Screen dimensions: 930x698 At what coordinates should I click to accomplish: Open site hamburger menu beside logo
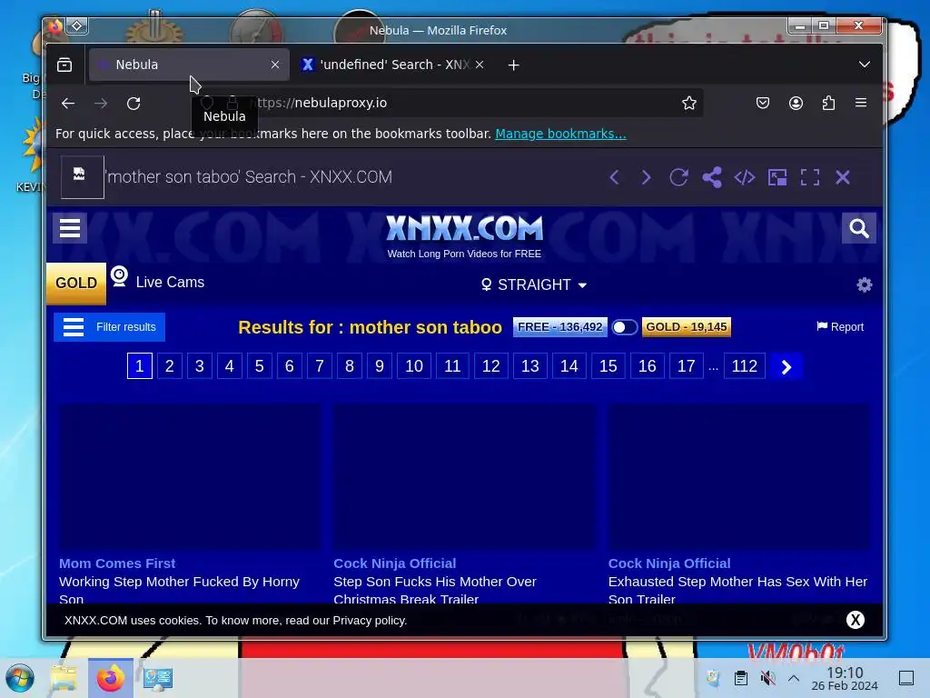[70, 228]
